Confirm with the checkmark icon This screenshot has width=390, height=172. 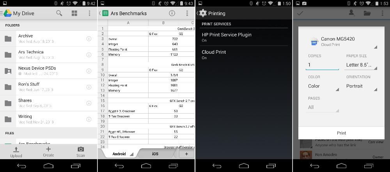[x=300, y=13]
